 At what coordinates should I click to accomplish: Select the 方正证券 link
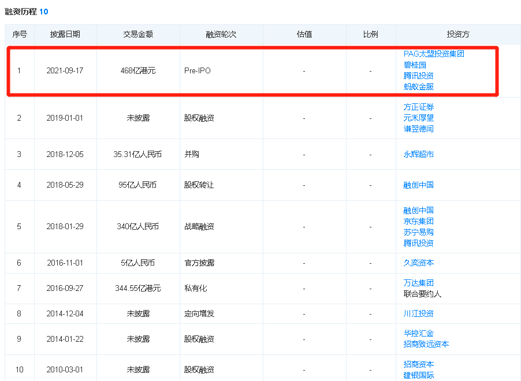pos(418,107)
